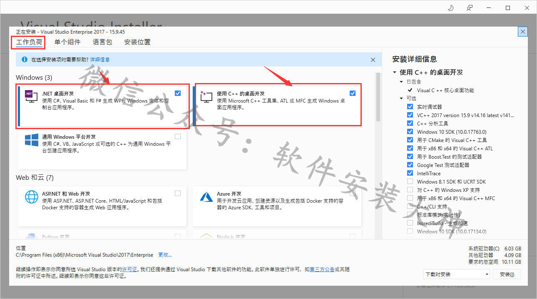Viewport: 537px width, 299px height.
Task: Enable 用于 x86 和 x64 的 Visual C++ MFC
Action: [x=410, y=198]
